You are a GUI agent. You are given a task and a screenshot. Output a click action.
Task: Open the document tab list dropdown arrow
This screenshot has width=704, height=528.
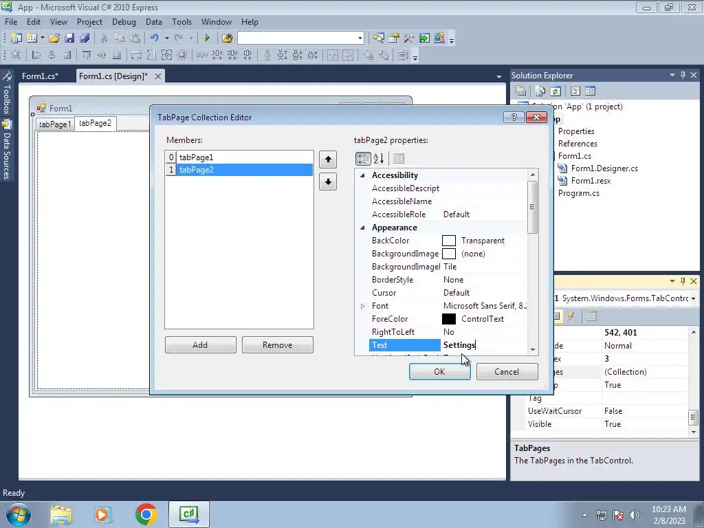(x=499, y=76)
